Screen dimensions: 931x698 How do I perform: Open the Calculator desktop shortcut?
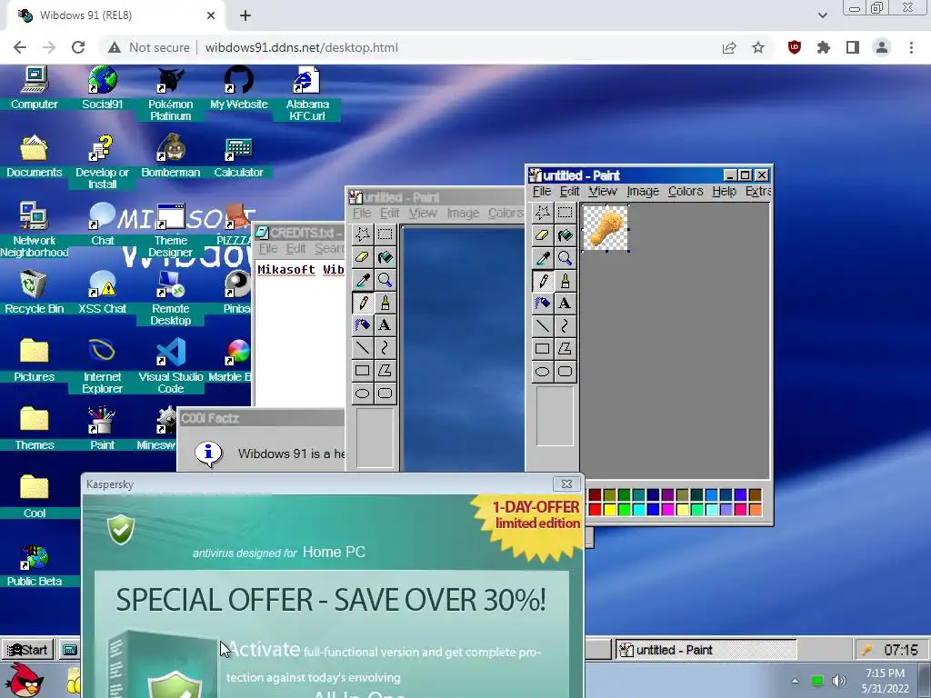coord(239,156)
